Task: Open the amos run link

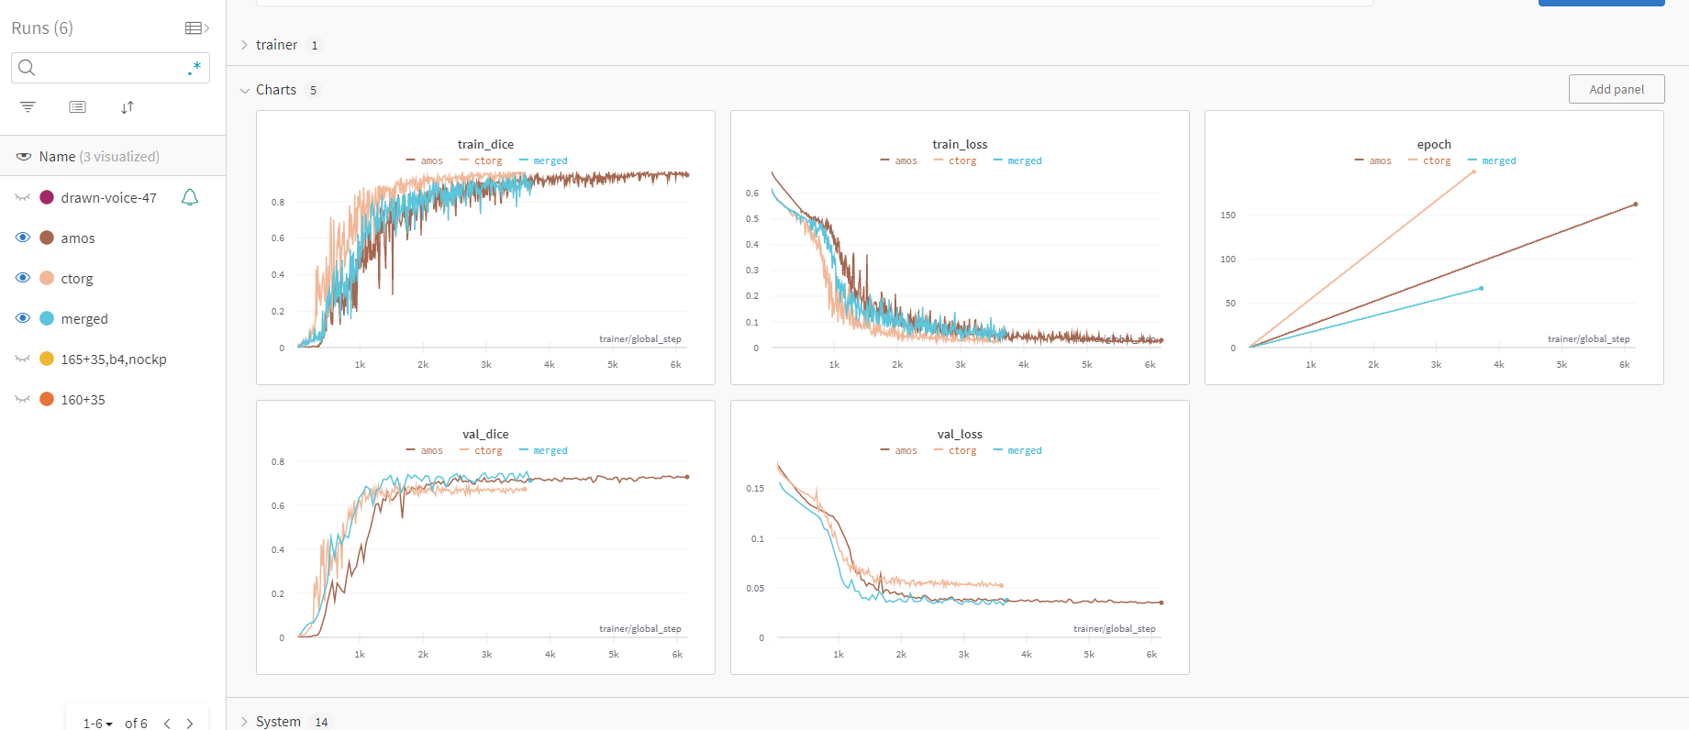Action: click(x=78, y=238)
